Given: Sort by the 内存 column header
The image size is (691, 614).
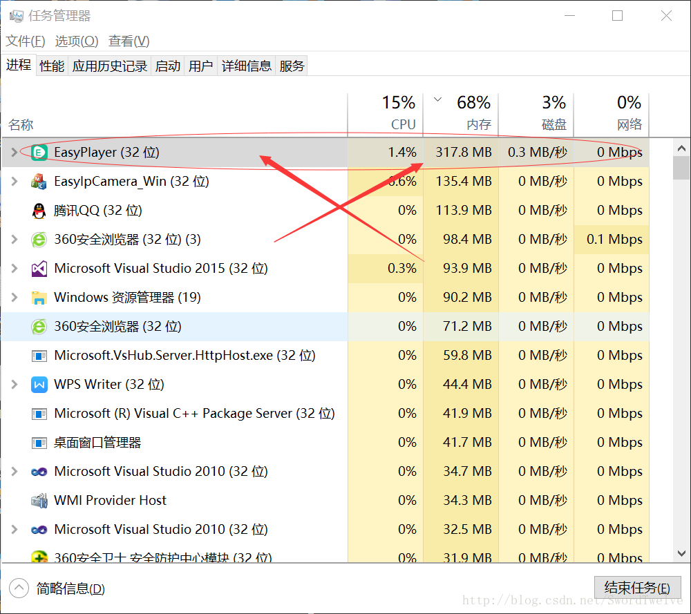Looking at the screenshot, I should point(460,114).
